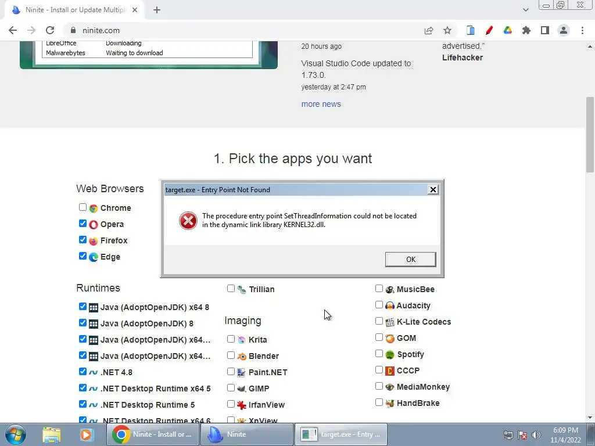This screenshot has height=446, width=595.
Task: Click the Lifehacker quote attribution
Action: [463, 57]
